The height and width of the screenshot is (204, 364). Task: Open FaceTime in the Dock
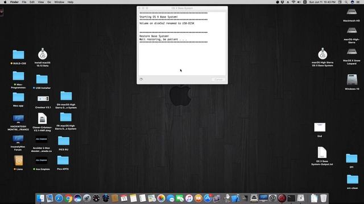click(x=180, y=198)
